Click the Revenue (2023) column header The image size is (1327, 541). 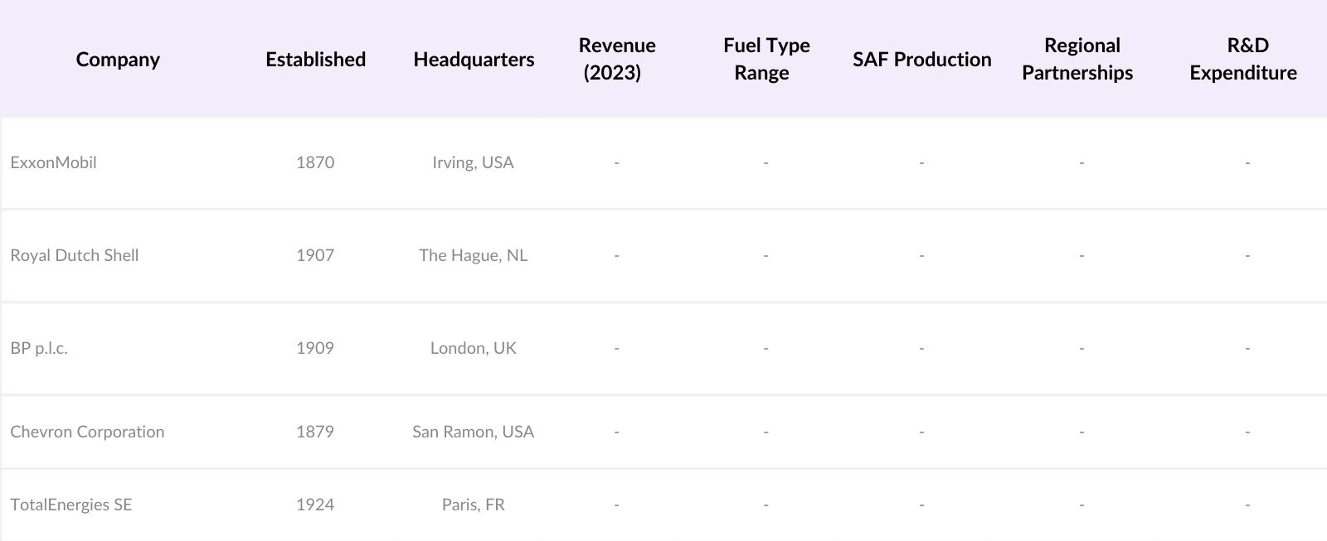[616, 59]
